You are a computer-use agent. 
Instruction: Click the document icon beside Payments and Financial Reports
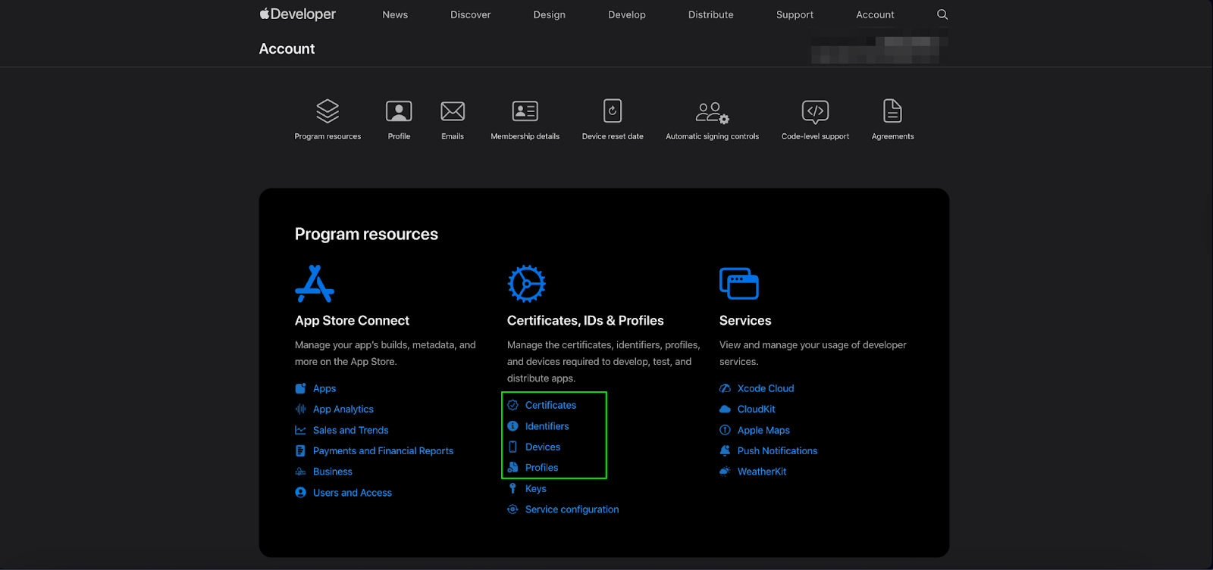point(300,450)
